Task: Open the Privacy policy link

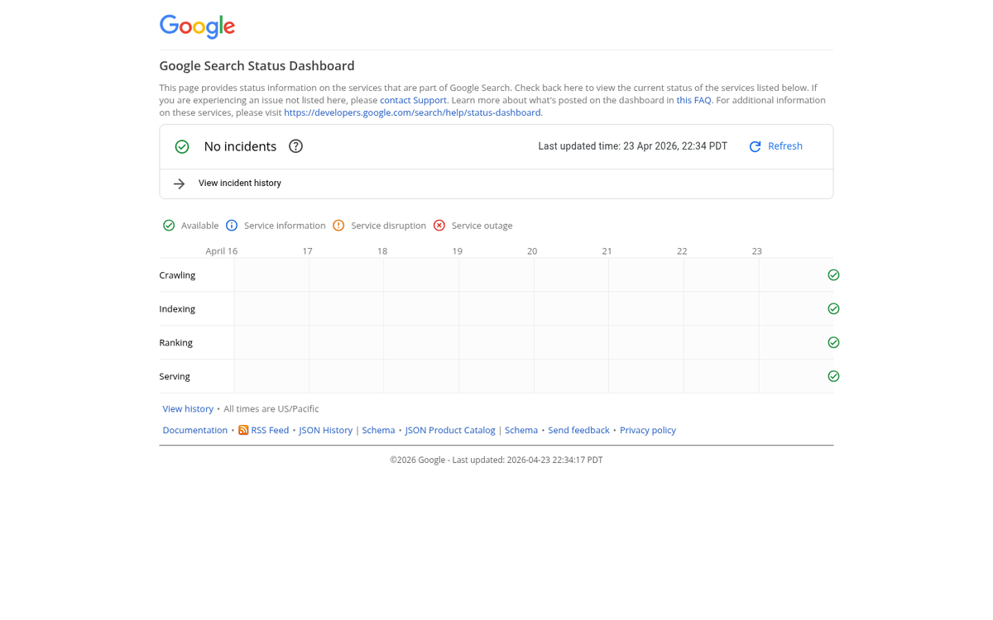Action: click(x=648, y=430)
